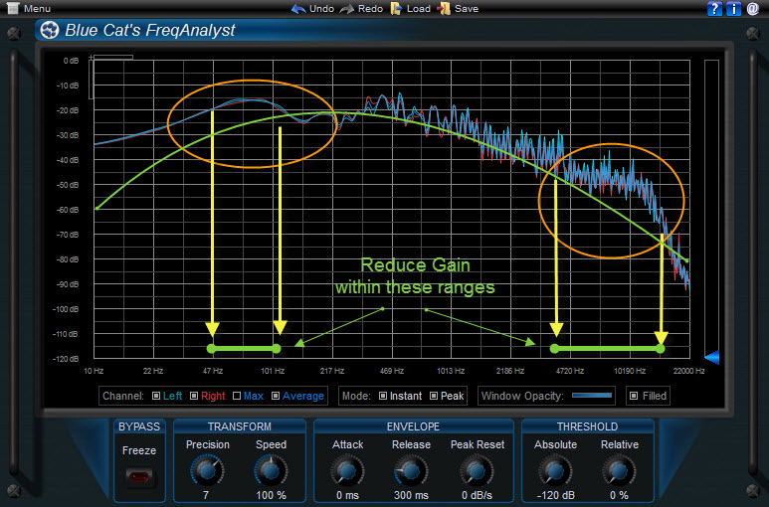Screen dimensions: 769x507
Task: Click the Blue Cat's FreqAnalyst title
Action: pyautogui.click(x=150, y=31)
